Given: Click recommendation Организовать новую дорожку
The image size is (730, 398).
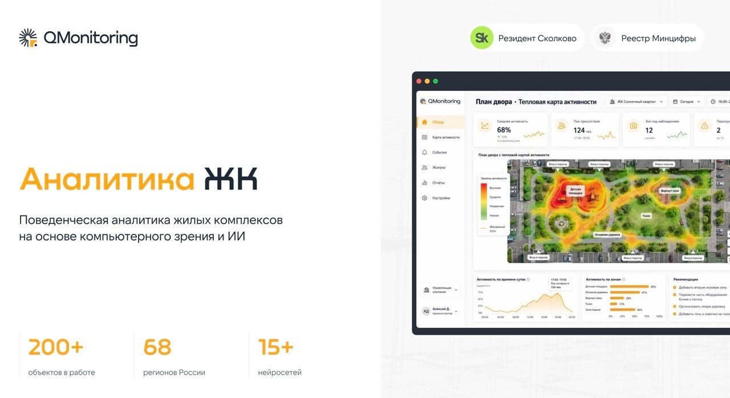Looking at the screenshot, I should [700, 306].
